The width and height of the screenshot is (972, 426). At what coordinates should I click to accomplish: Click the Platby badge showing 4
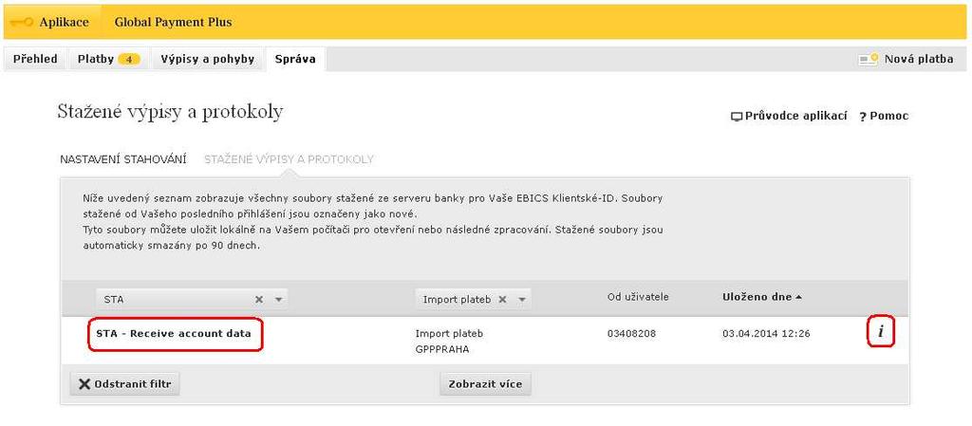[x=129, y=60]
